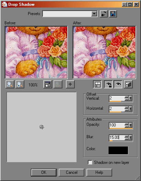Viewport: 141px width, 181px height.
Task: Click the Vertical offset spinner arrows
Action: tap(127, 98)
